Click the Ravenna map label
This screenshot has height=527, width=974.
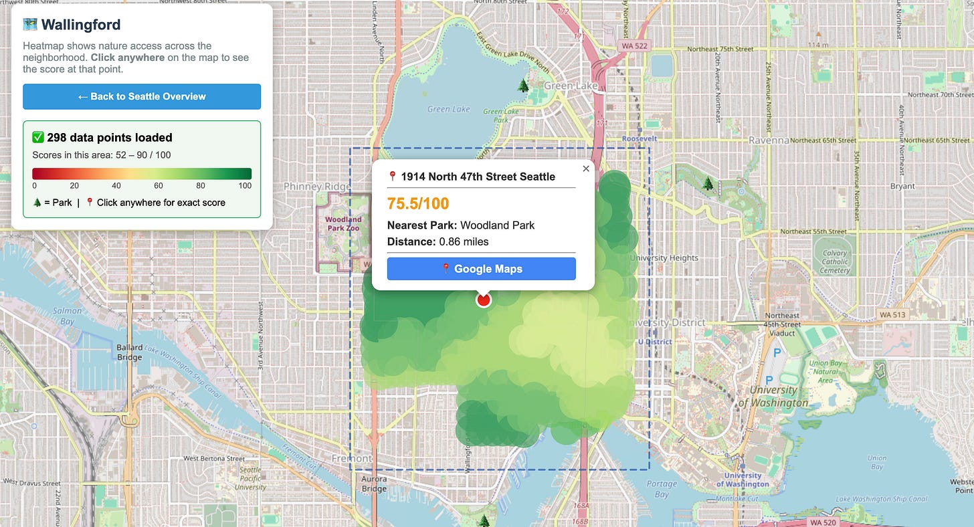pyautogui.click(x=769, y=140)
